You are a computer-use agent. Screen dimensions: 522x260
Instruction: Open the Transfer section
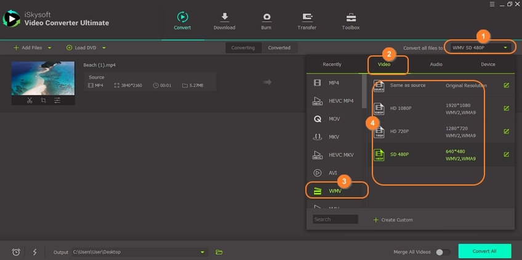[x=307, y=21]
